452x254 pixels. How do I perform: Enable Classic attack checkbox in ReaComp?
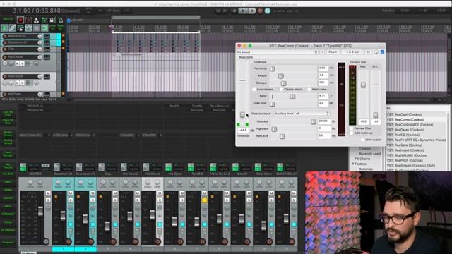(x=281, y=90)
